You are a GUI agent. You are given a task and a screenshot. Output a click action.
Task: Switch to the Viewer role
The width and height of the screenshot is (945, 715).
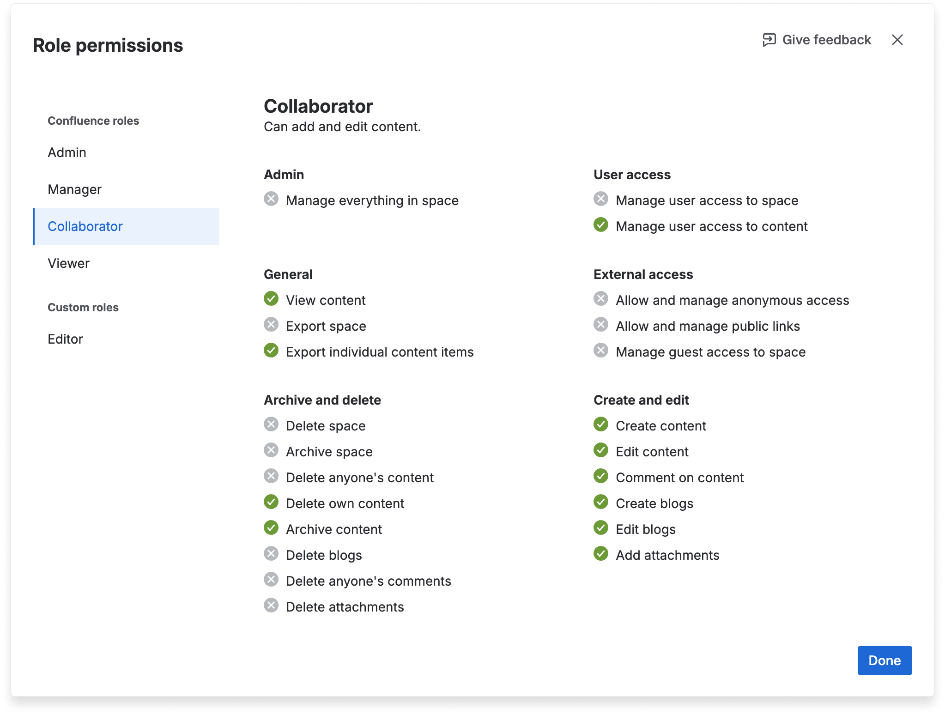coord(68,263)
